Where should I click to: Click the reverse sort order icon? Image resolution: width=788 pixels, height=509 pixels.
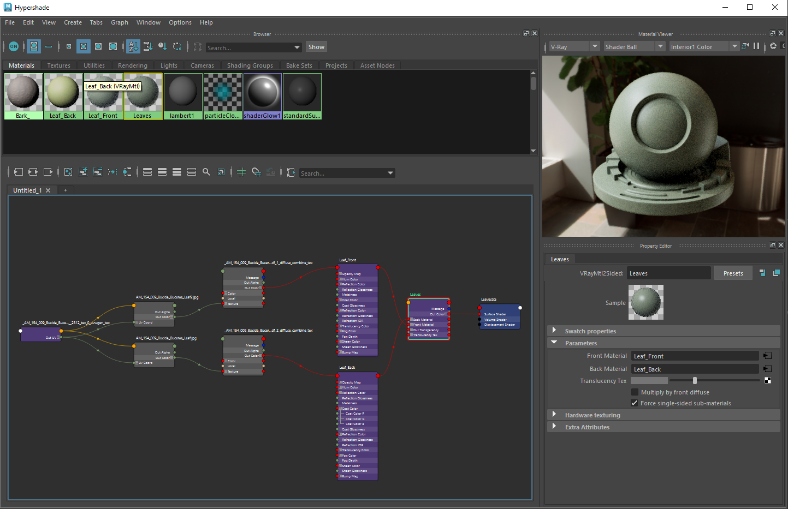click(177, 47)
